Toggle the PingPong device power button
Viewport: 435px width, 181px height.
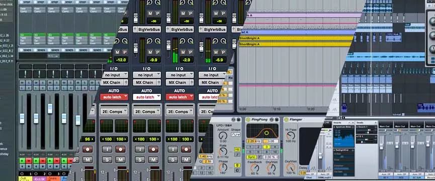[x=248, y=119]
